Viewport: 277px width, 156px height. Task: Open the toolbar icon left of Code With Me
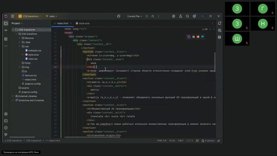[174, 16]
